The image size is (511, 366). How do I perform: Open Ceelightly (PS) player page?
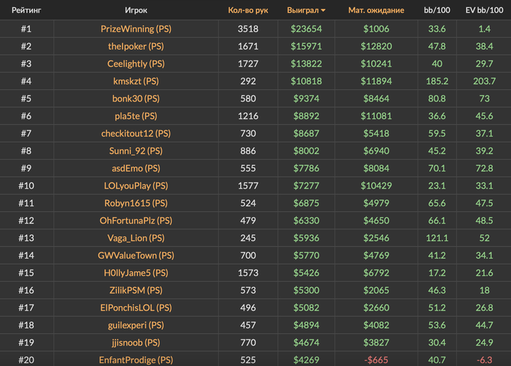136,64
